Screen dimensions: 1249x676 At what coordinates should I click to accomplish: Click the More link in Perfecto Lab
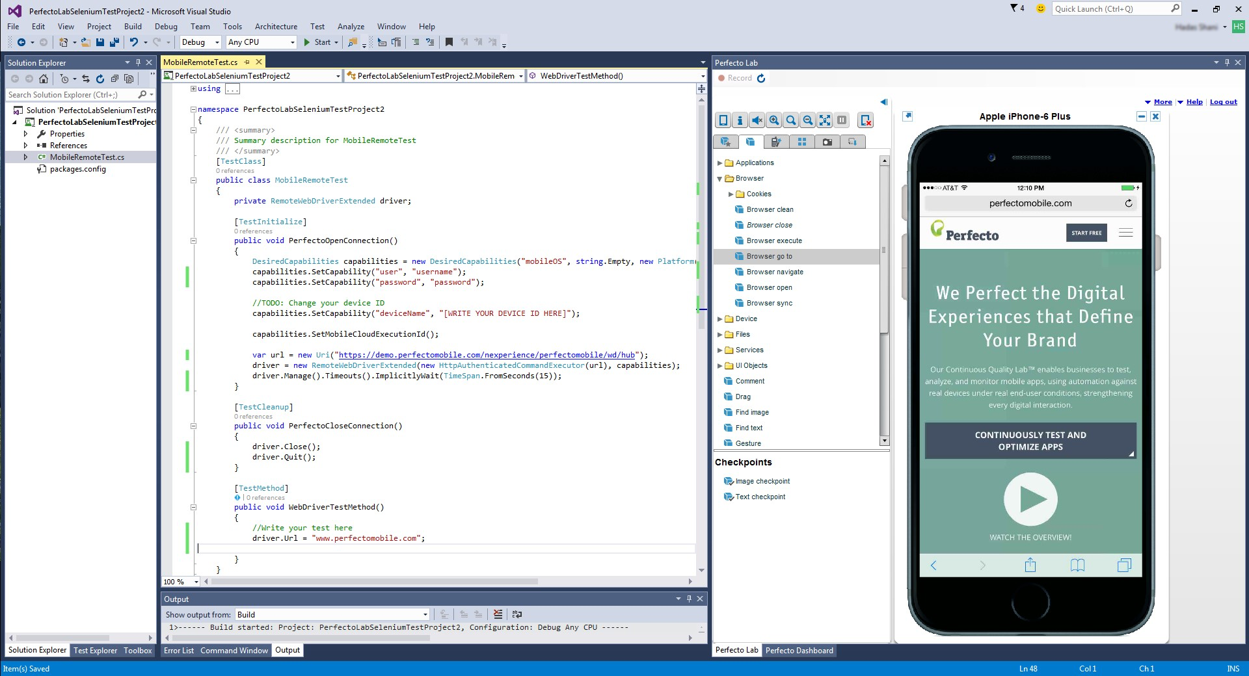[x=1162, y=102]
